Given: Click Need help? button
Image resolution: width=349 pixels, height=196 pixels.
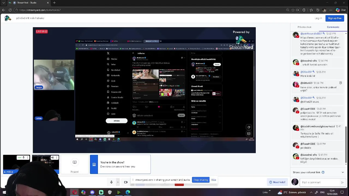Looking at the screenshot, I should pyautogui.click(x=277, y=182).
